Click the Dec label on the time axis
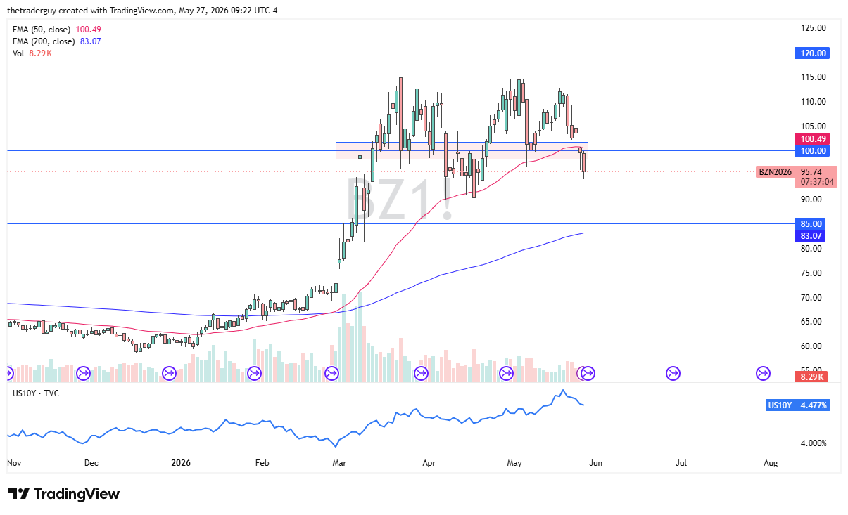Image resolution: width=848 pixels, height=515 pixels. point(91,463)
